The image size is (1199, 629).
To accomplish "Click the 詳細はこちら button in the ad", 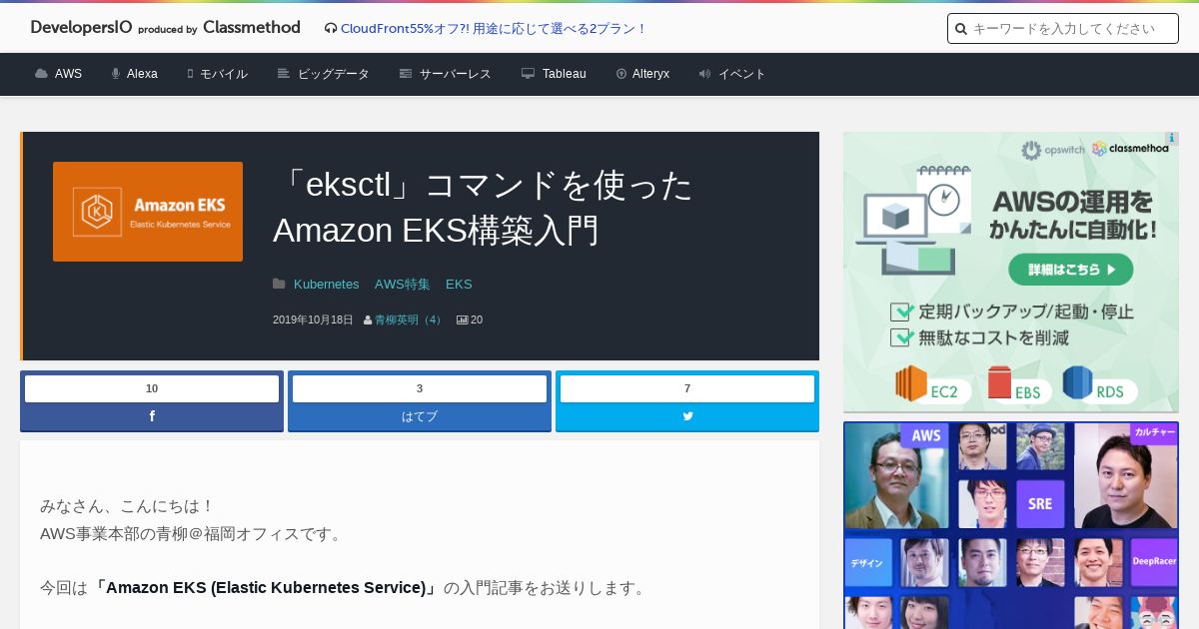I will pyautogui.click(x=1070, y=269).
